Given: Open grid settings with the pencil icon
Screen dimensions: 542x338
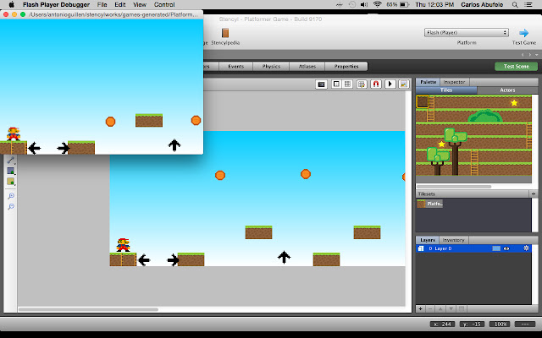Looking at the screenshot, I should pos(362,84).
